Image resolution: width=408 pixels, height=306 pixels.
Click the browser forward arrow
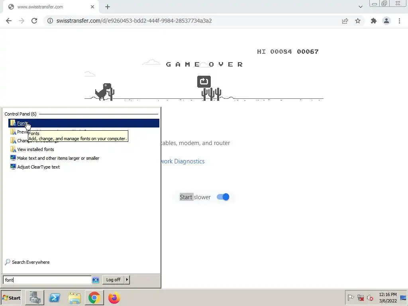[22, 21]
